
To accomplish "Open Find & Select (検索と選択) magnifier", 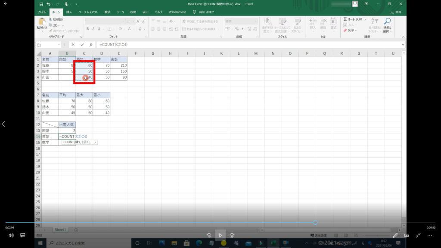I will (387, 21).
